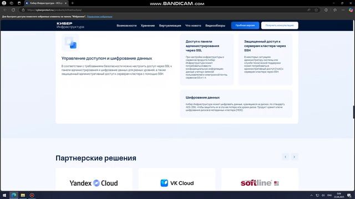Show next partner solutions slide

click(x=295, y=157)
